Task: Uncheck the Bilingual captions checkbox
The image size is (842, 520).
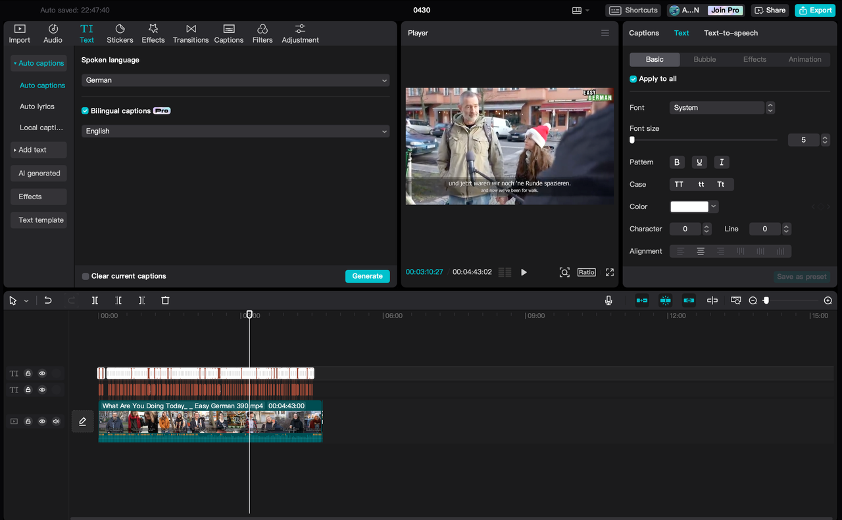Action: point(85,111)
